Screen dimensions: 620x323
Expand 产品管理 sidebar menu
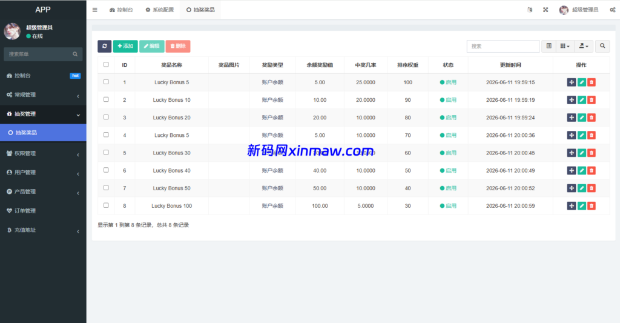[x=43, y=191]
